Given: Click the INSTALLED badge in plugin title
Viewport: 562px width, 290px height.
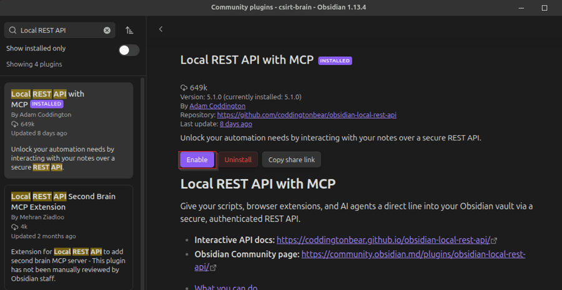Looking at the screenshot, I should tap(335, 60).
